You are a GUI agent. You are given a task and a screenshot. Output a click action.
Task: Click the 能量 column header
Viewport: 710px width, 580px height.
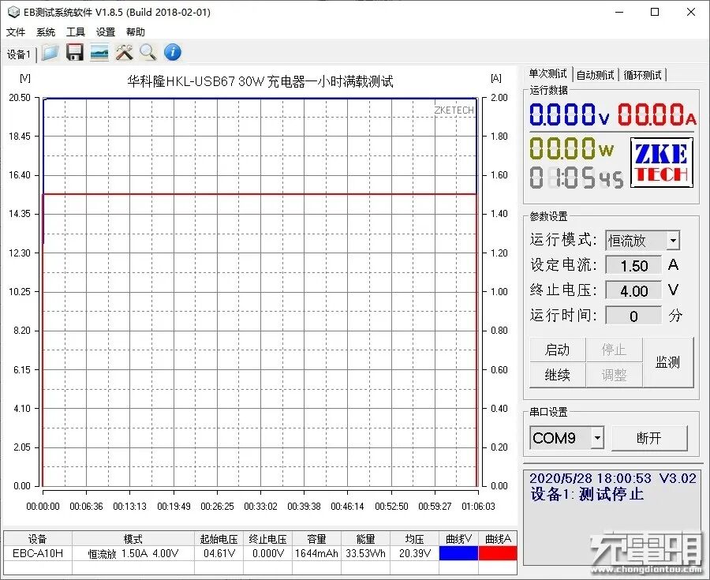(x=365, y=539)
